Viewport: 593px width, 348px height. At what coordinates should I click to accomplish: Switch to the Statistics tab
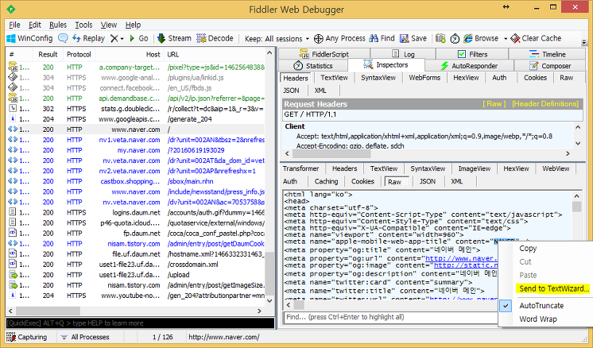point(313,66)
